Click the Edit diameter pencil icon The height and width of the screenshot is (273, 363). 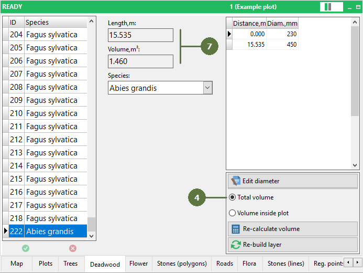[236, 181]
